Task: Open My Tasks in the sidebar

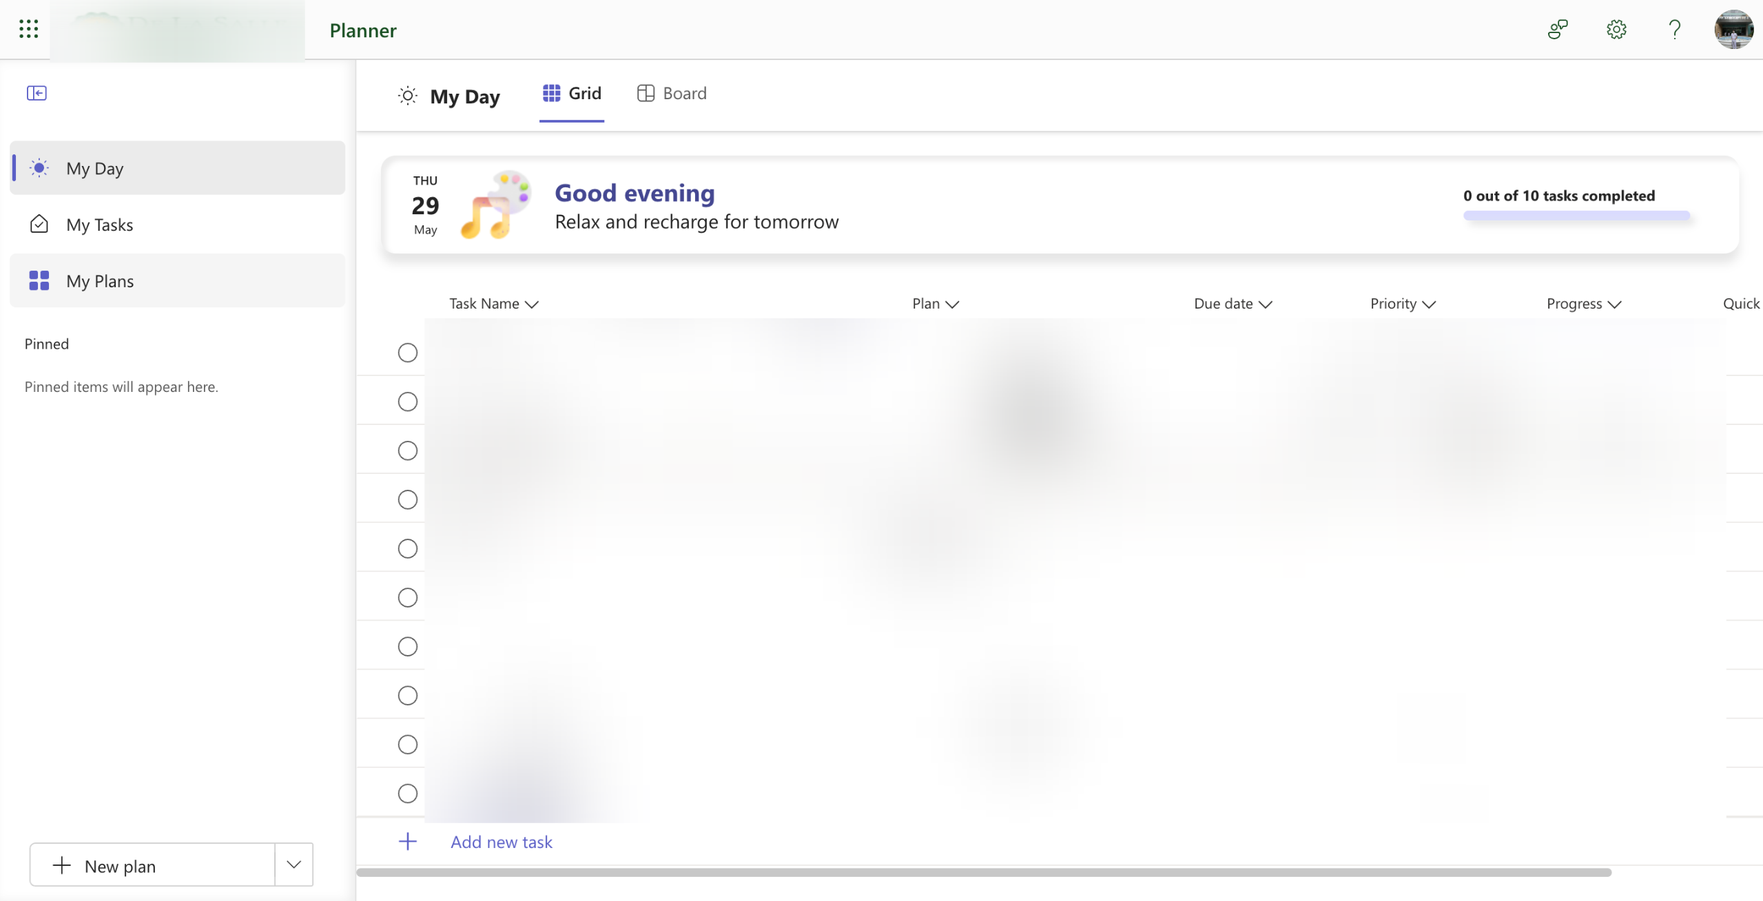Action: click(100, 225)
